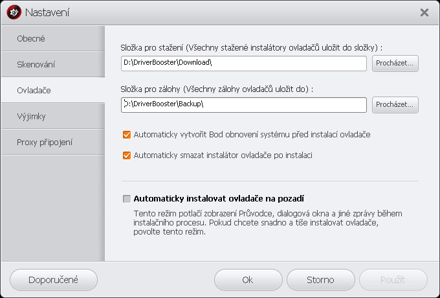Click the background mode description text
This screenshot has width=440, height=298.
click(x=252, y=222)
